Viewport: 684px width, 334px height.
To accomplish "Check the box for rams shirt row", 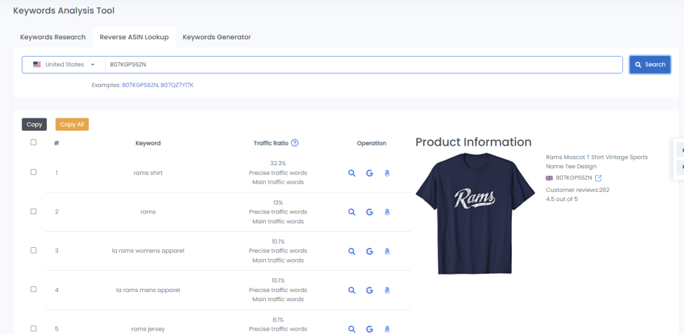I will [34, 172].
